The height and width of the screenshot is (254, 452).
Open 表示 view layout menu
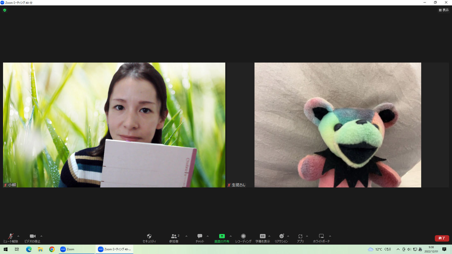tap(444, 10)
